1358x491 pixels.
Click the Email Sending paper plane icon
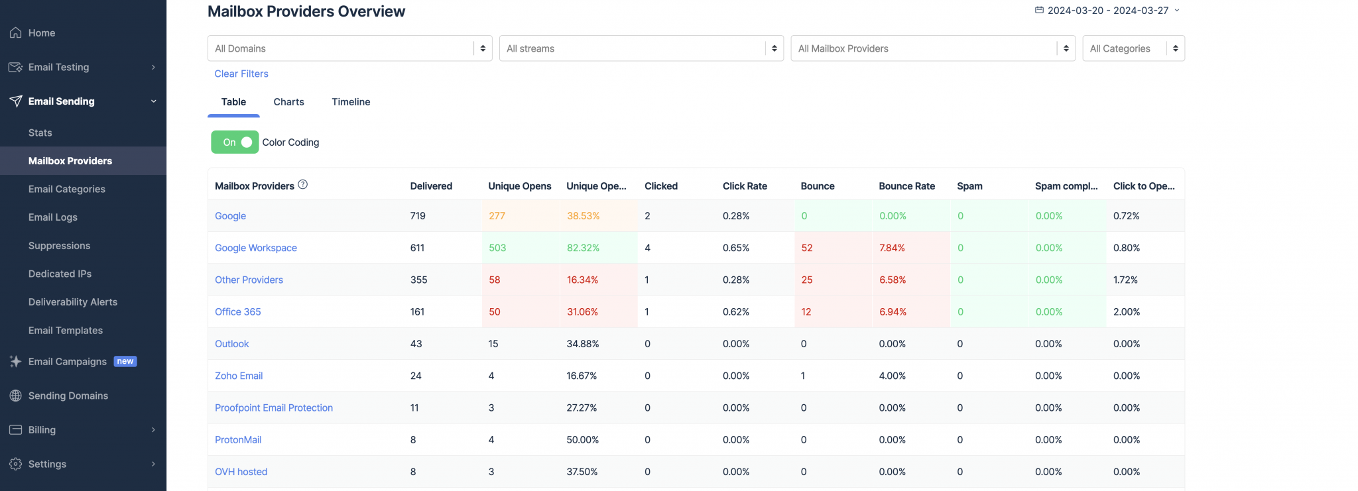[x=16, y=101]
